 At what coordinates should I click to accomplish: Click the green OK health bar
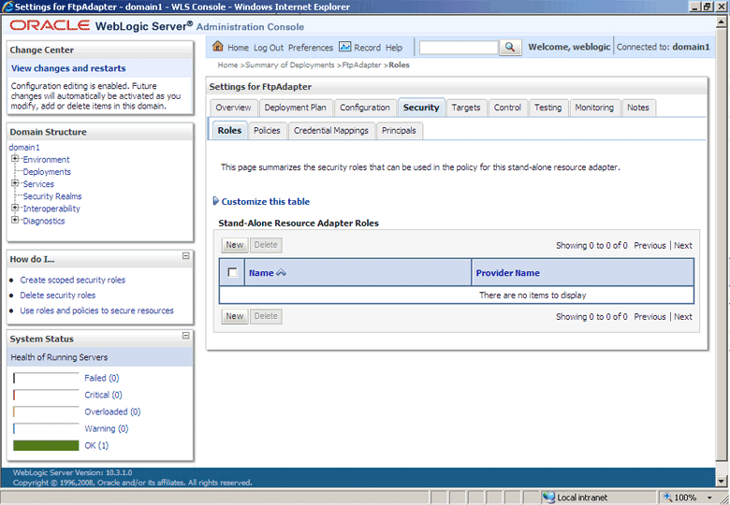tap(46, 445)
